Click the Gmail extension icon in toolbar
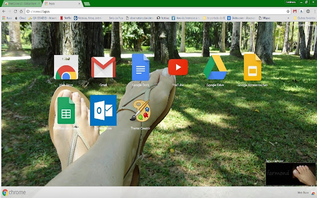 tap(295, 11)
